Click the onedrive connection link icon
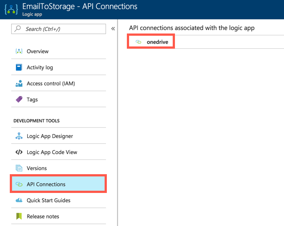Image resolution: width=284 pixels, height=226 pixels. tap(138, 42)
